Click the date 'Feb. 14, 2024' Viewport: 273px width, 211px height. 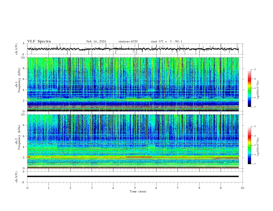(x=96, y=41)
